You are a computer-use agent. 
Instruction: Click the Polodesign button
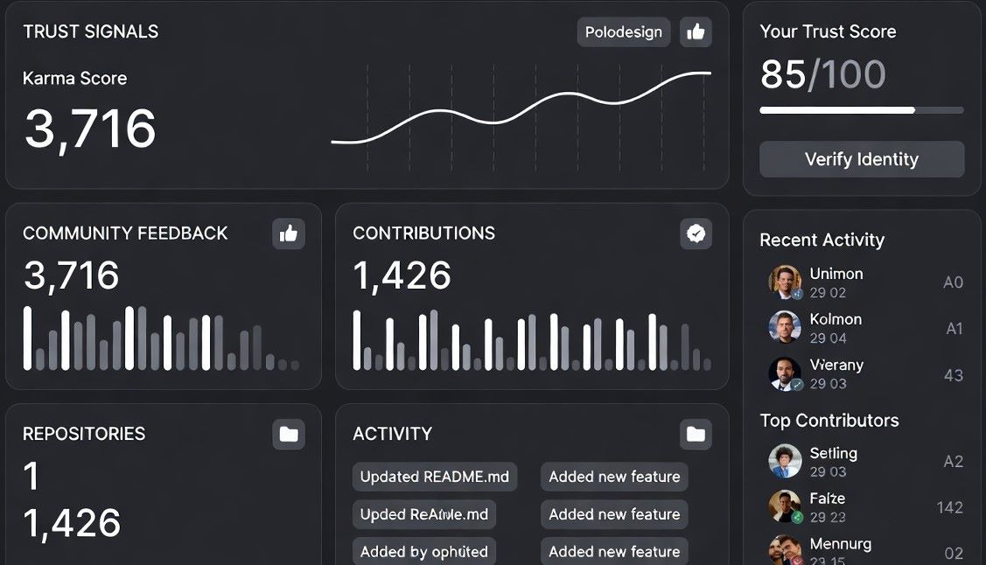[623, 31]
